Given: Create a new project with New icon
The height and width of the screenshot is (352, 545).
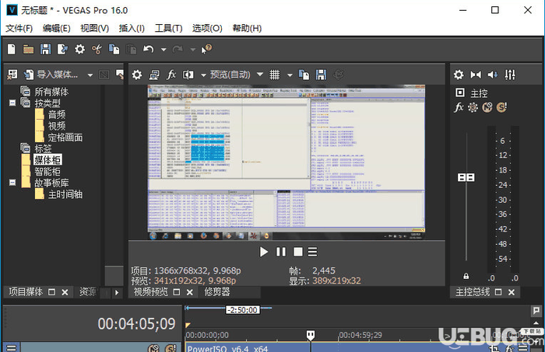Looking at the screenshot, I should click(12, 49).
